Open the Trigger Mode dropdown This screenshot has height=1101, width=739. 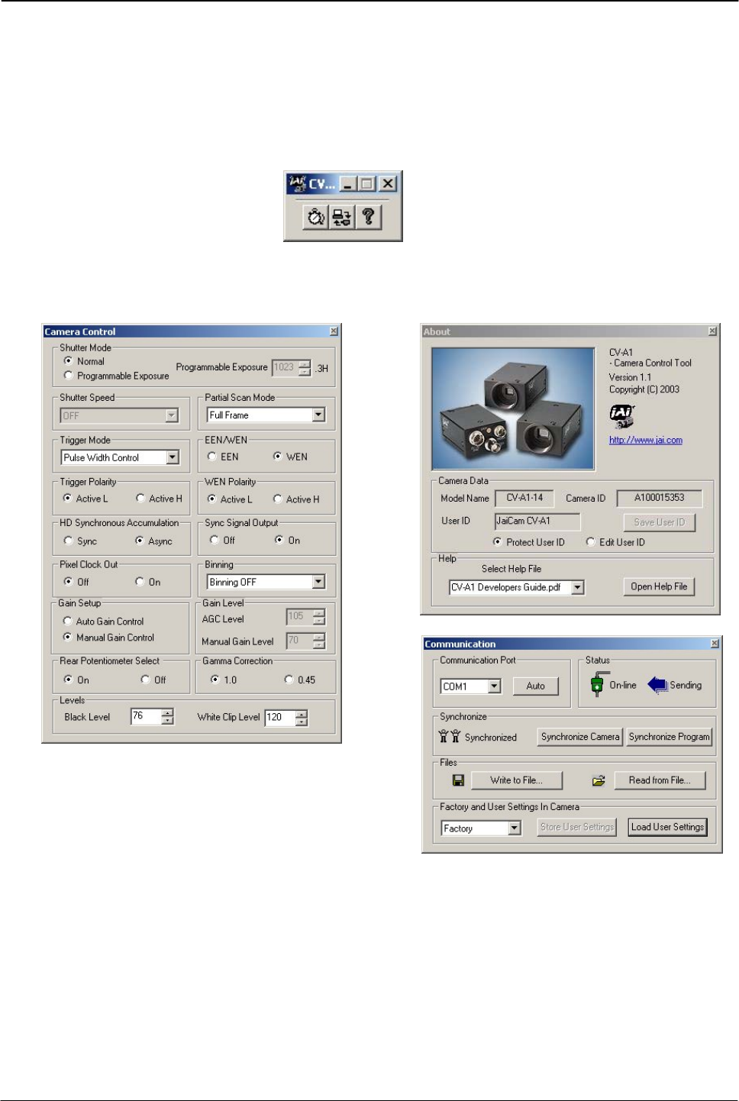[173, 457]
